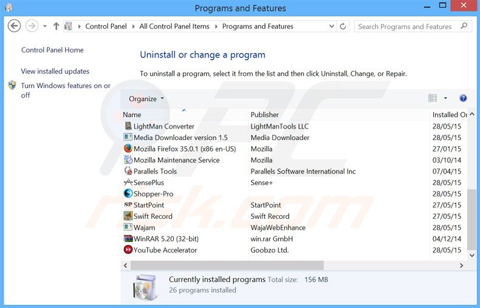Click the publisher LightManTools LLC
Image resolution: width=480 pixels, height=308 pixels.
pyautogui.click(x=279, y=126)
